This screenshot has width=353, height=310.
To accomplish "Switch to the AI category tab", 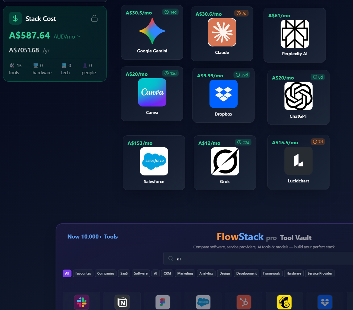I will coord(155,273).
